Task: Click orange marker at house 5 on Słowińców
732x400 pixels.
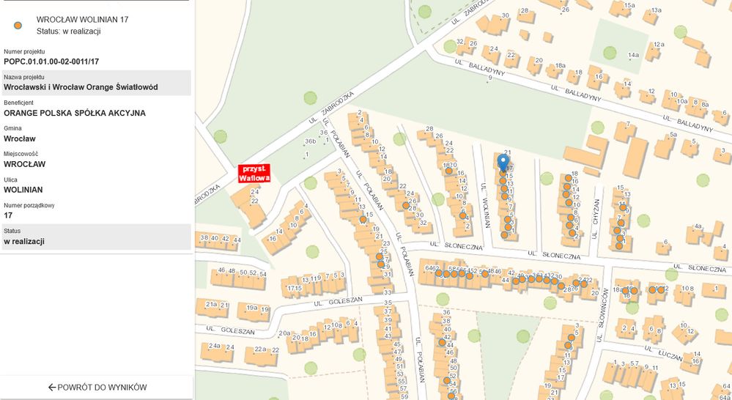Action: point(571,337)
